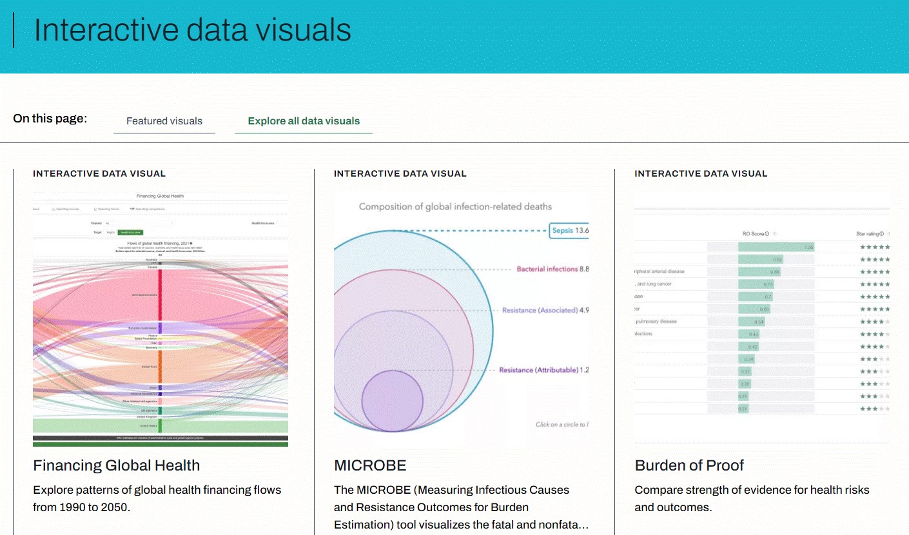909x535 pixels.
Task: Click the Spending sources icon in the Financing chart
Action: pos(53,209)
